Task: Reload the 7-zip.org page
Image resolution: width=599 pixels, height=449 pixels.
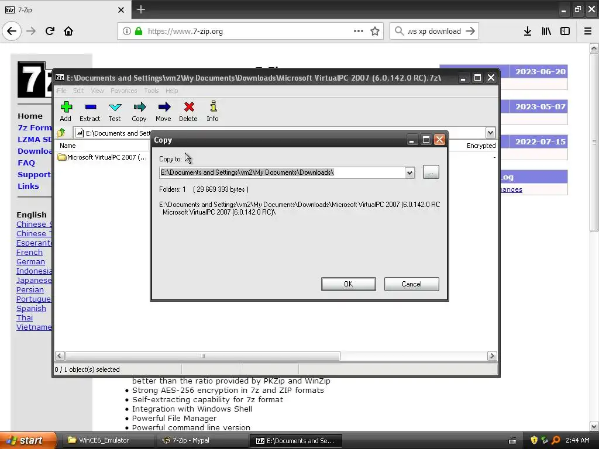Action: 50,31
